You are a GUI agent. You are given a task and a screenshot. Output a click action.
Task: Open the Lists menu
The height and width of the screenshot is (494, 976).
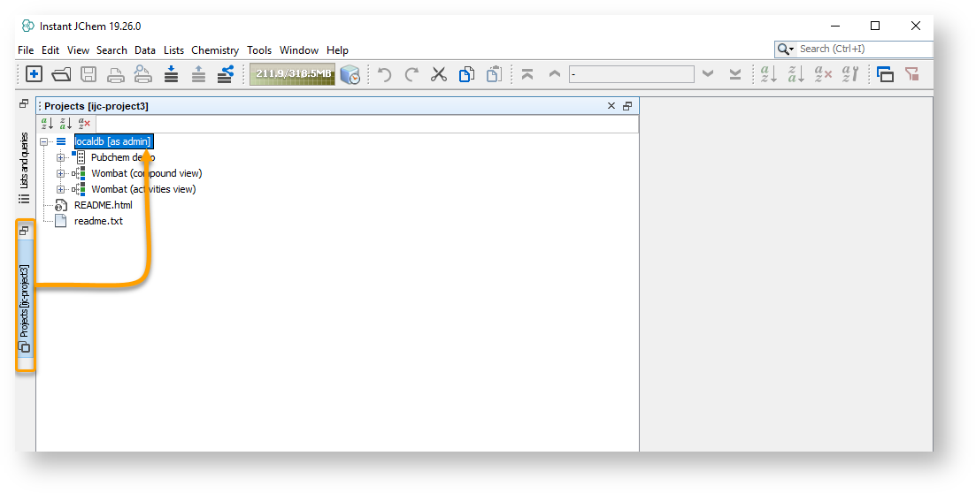point(173,50)
